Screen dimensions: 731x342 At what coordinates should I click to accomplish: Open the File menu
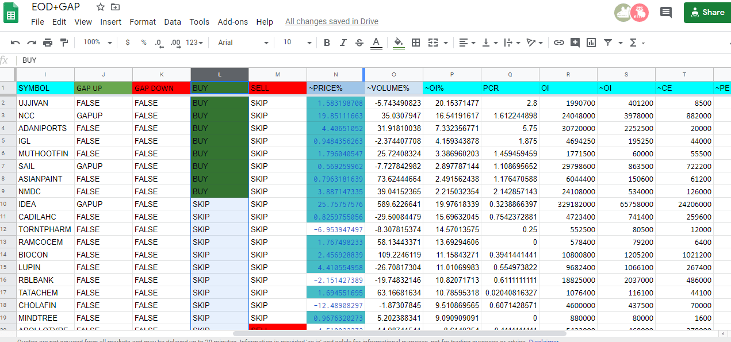[x=37, y=22]
